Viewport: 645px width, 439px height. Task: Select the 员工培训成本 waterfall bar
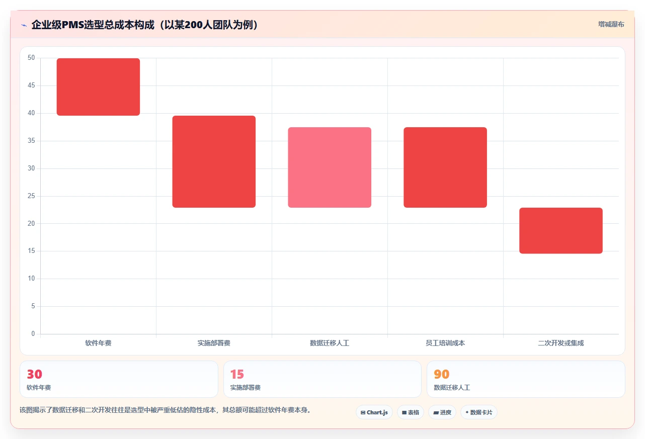pyautogui.click(x=445, y=167)
